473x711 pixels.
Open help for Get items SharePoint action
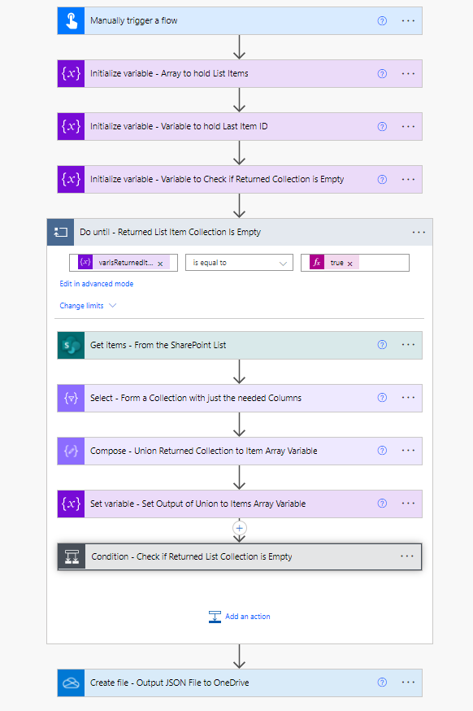383,345
